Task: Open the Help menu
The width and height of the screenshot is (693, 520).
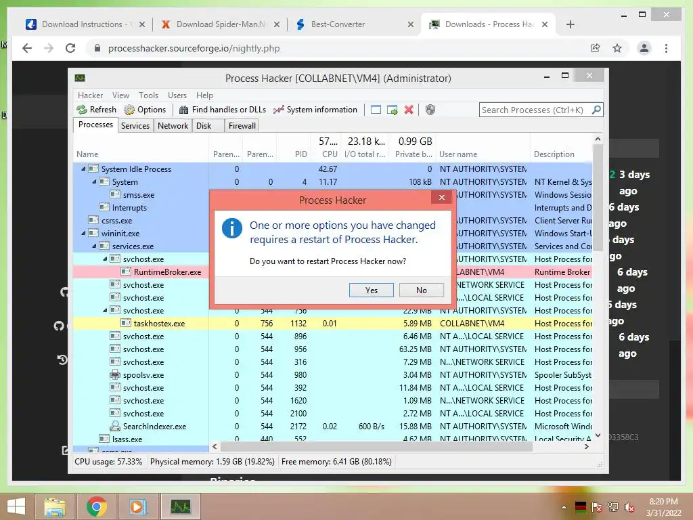Action: pos(204,95)
